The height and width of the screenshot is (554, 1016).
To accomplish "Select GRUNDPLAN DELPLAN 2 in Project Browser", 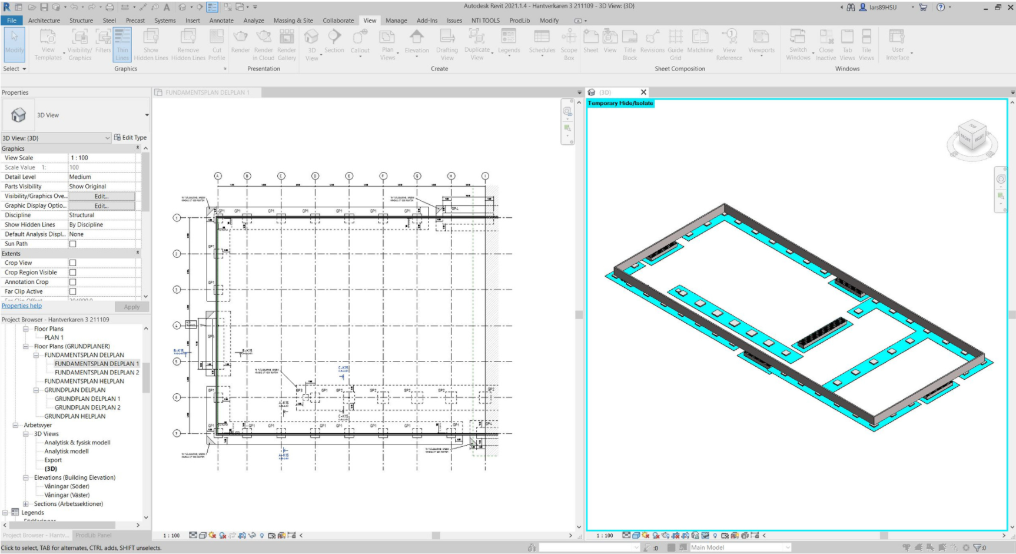I will [x=87, y=407].
